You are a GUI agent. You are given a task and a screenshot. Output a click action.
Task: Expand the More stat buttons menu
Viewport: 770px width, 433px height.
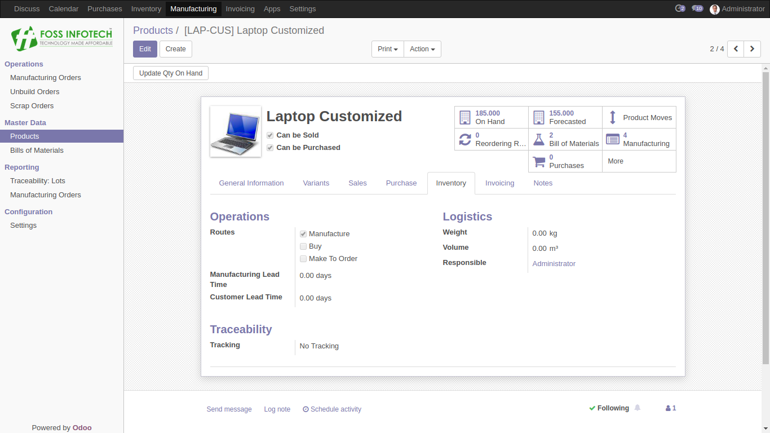coord(639,161)
